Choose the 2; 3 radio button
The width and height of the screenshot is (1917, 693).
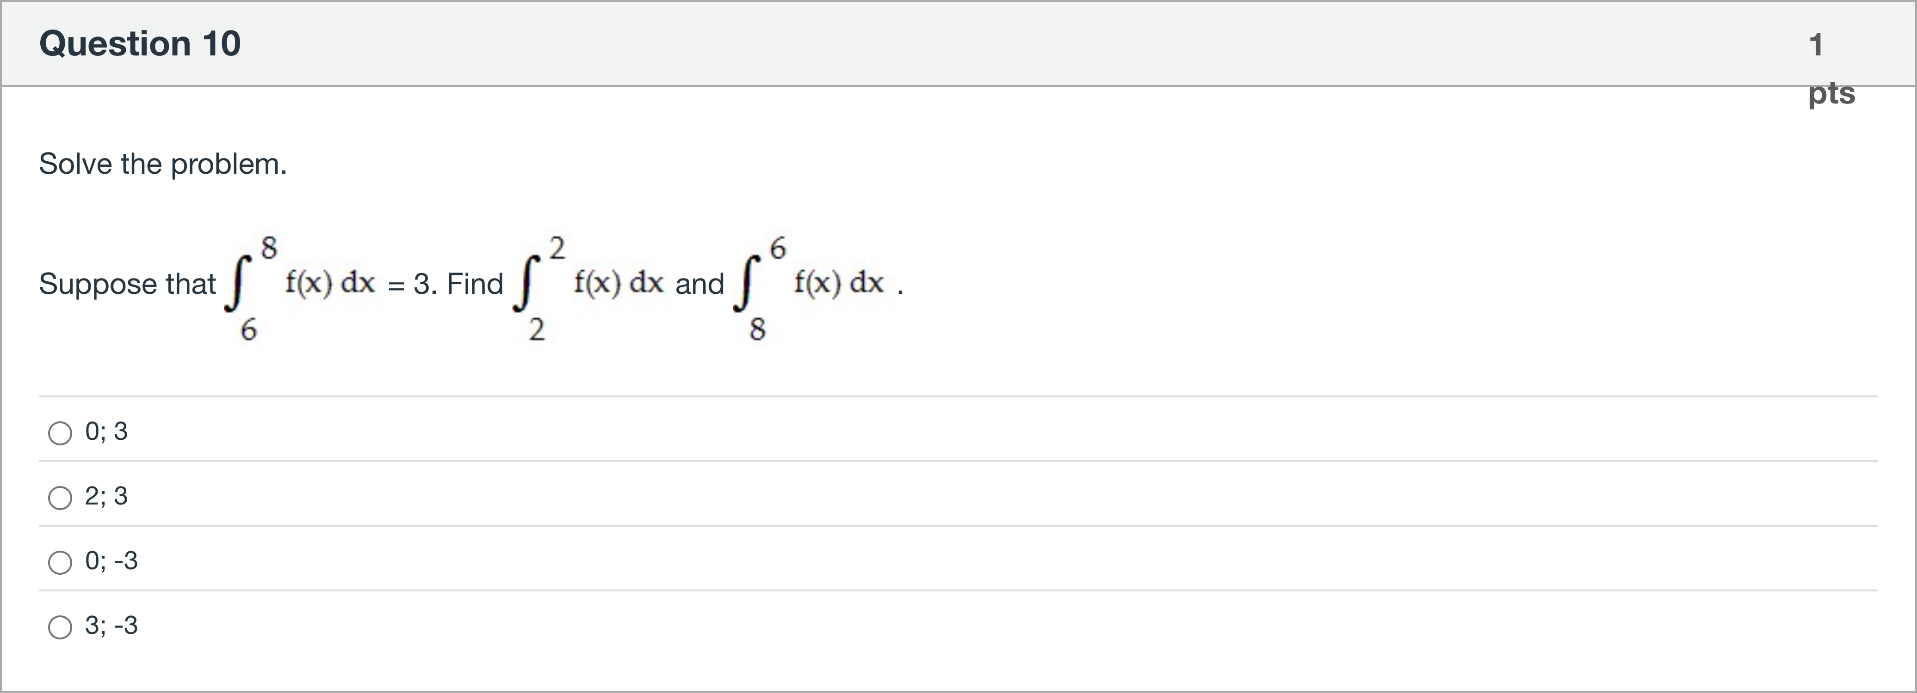60,498
